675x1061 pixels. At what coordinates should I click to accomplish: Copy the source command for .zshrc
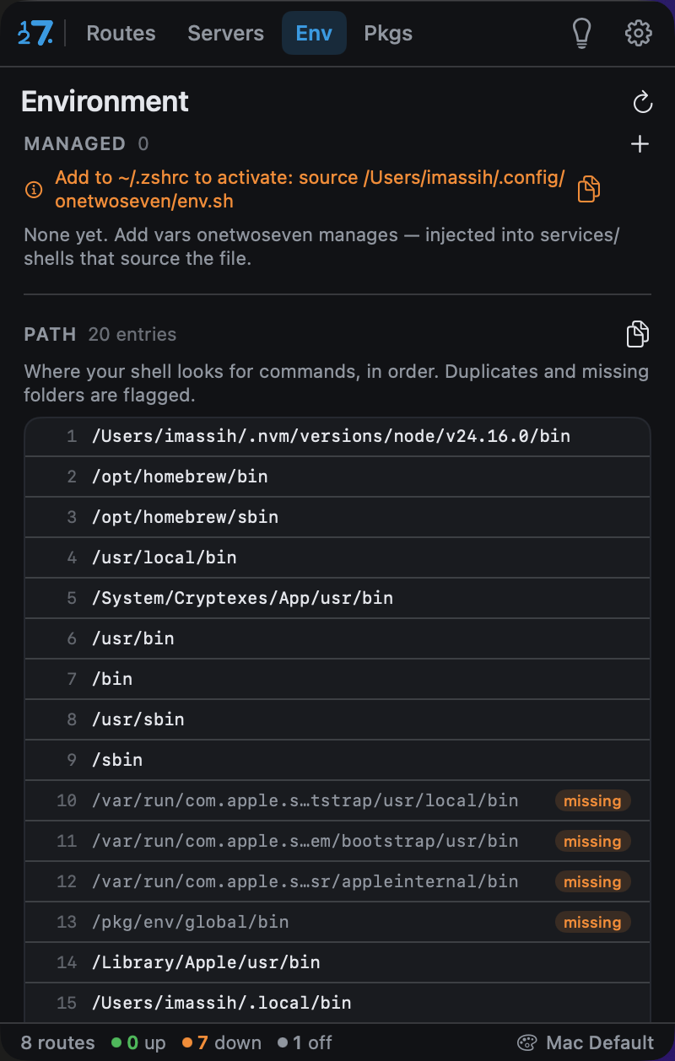588,189
